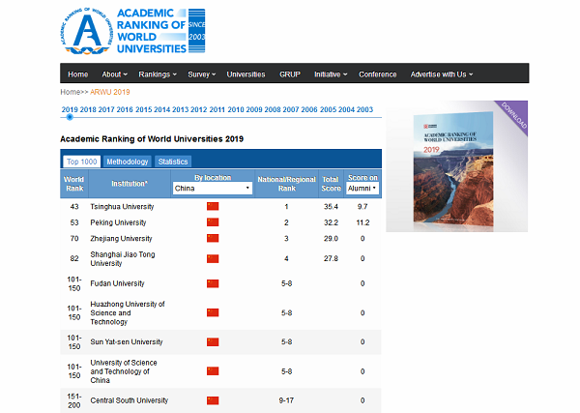
Task: Click the flag beside Zhejiang University
Action: (x=213, y=238)
